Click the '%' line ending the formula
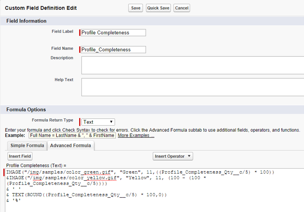The height and width of the screenshot is (212, 304). (16, 201)
